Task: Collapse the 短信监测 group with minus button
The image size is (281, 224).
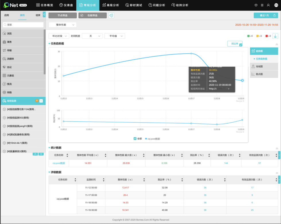Action: tap(41, 101)
